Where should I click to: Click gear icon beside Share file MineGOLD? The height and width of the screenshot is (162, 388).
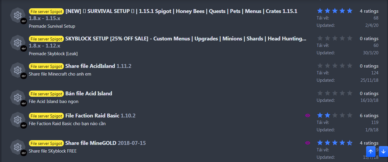17,147
